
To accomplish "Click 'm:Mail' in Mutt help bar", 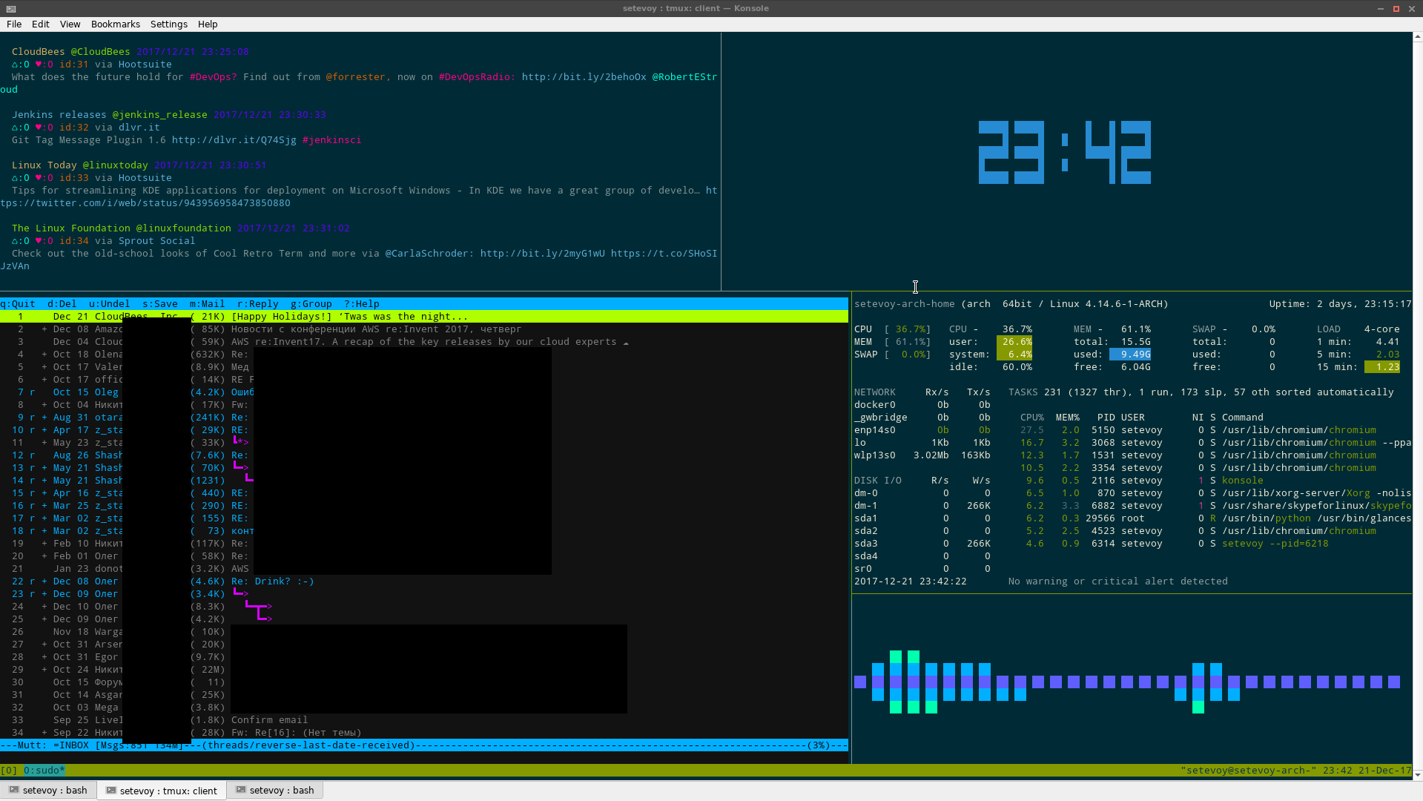I will pos(207,303).
